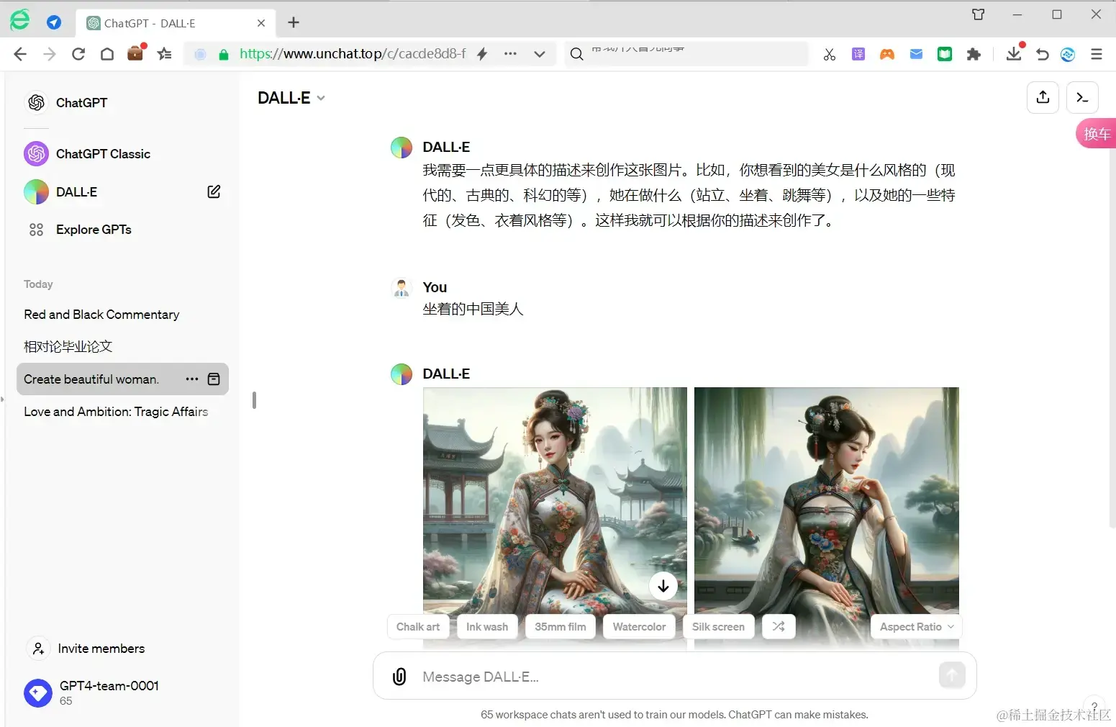Viewport: 1116px width, 727px height.
Task: Open a new chat with DALL·E
Action: pos(213,191)
